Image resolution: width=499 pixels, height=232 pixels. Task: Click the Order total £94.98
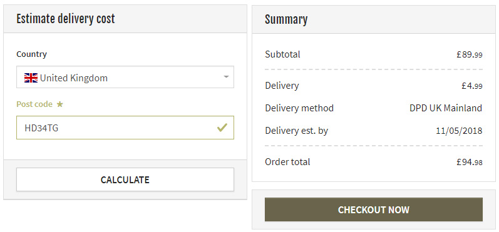coord(470,162)
